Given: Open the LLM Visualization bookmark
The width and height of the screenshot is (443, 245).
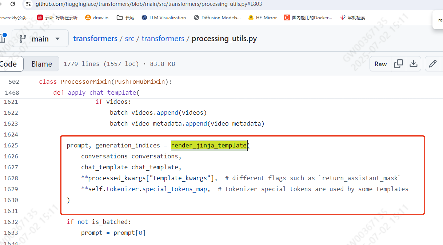Looking at the screenshot, I should (x=164, y=17).
